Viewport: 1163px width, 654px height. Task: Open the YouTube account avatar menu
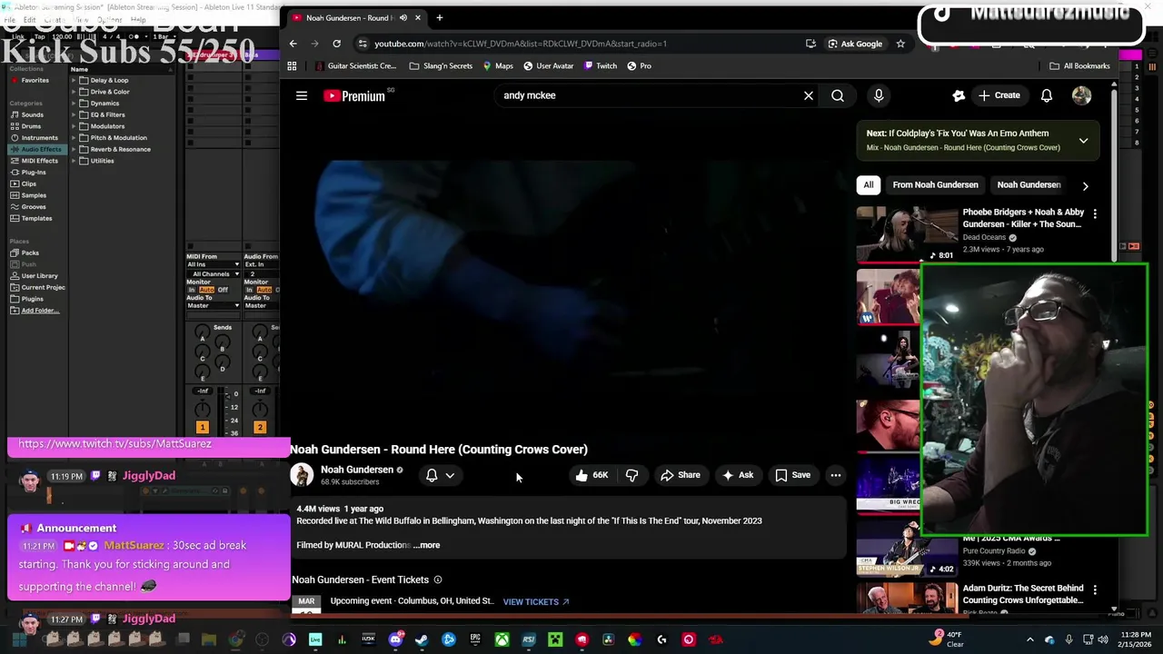[1081, 95]
